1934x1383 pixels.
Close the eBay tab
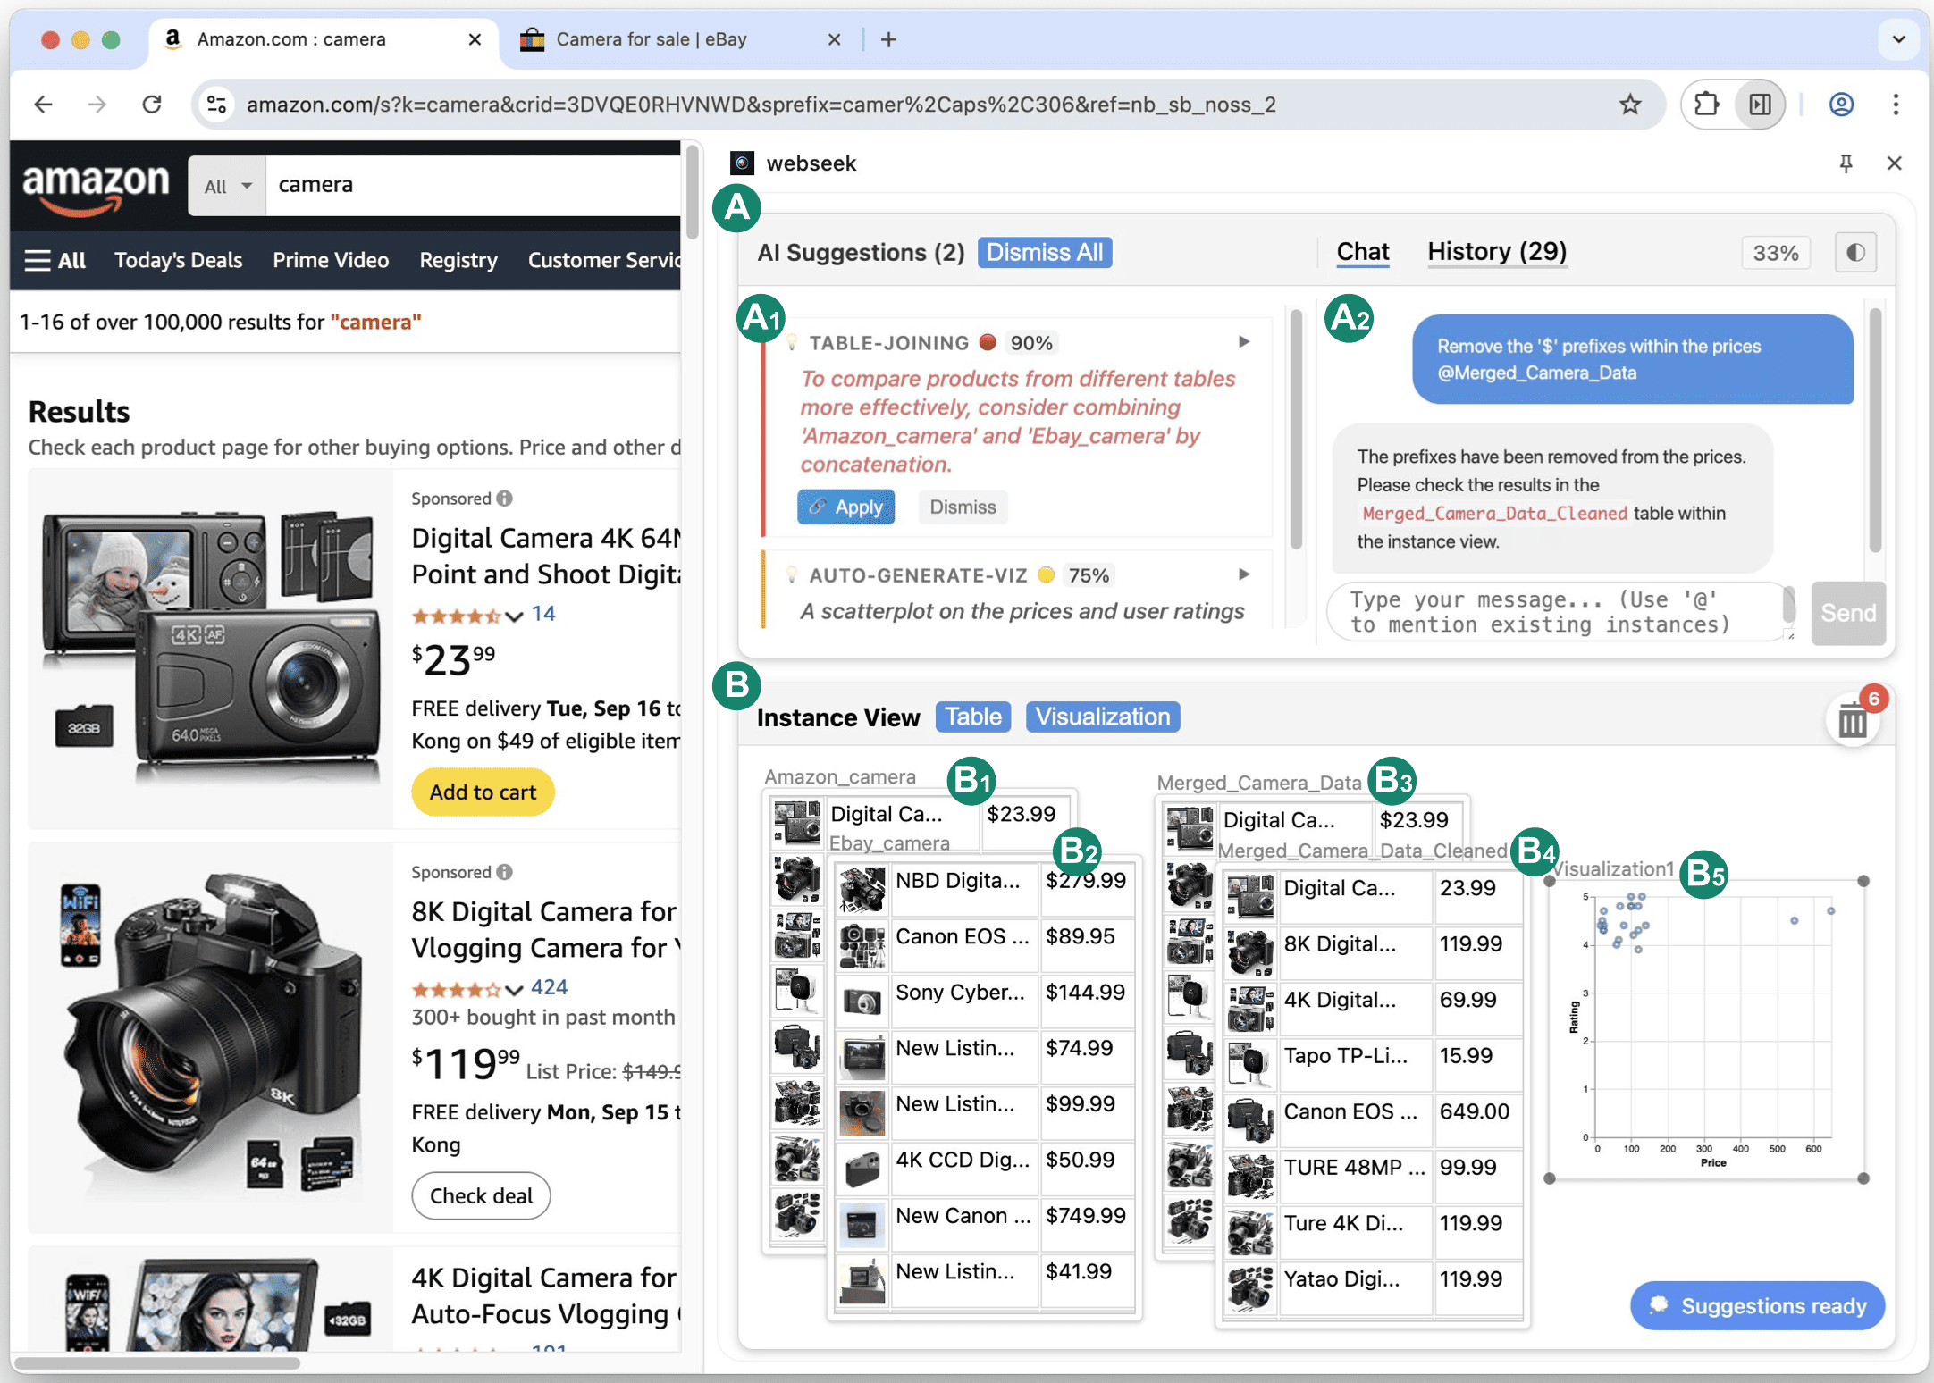point(834,39)
